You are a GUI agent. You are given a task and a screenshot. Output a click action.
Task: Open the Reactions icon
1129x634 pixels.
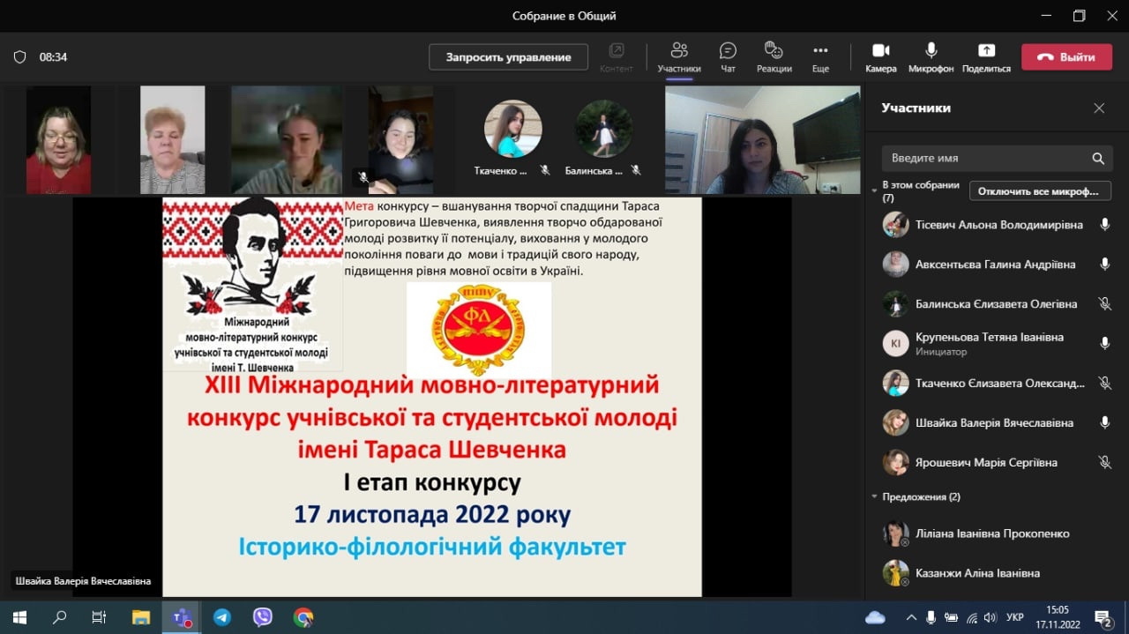point(774,57)
